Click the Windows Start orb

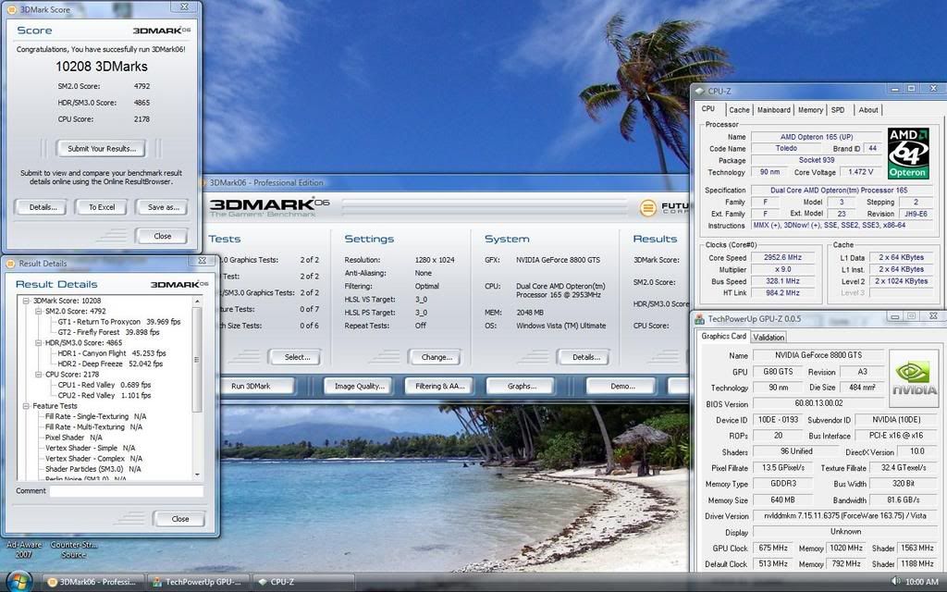18,582
